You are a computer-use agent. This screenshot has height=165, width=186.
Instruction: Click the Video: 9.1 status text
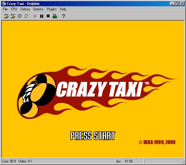pyautogui.click(x=25, y=161)
